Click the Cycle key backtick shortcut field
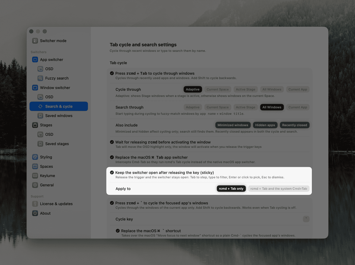Viewport: 355px width, 265px height. pyautogui.click(x=306, y=219)
